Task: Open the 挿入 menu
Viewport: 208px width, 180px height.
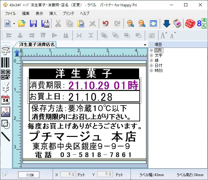Action: (53, 13)
